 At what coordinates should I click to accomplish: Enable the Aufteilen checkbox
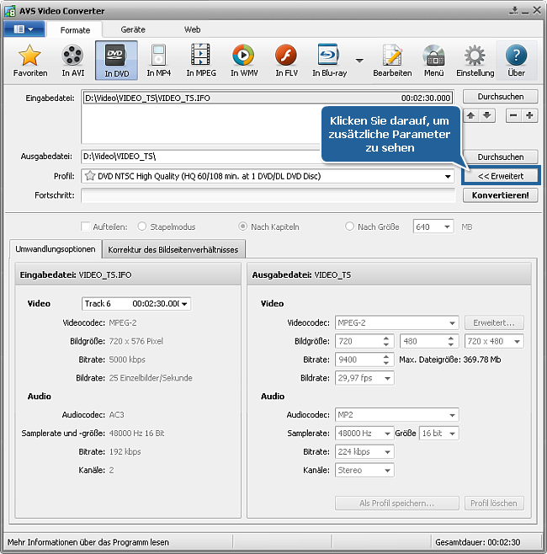86,226
